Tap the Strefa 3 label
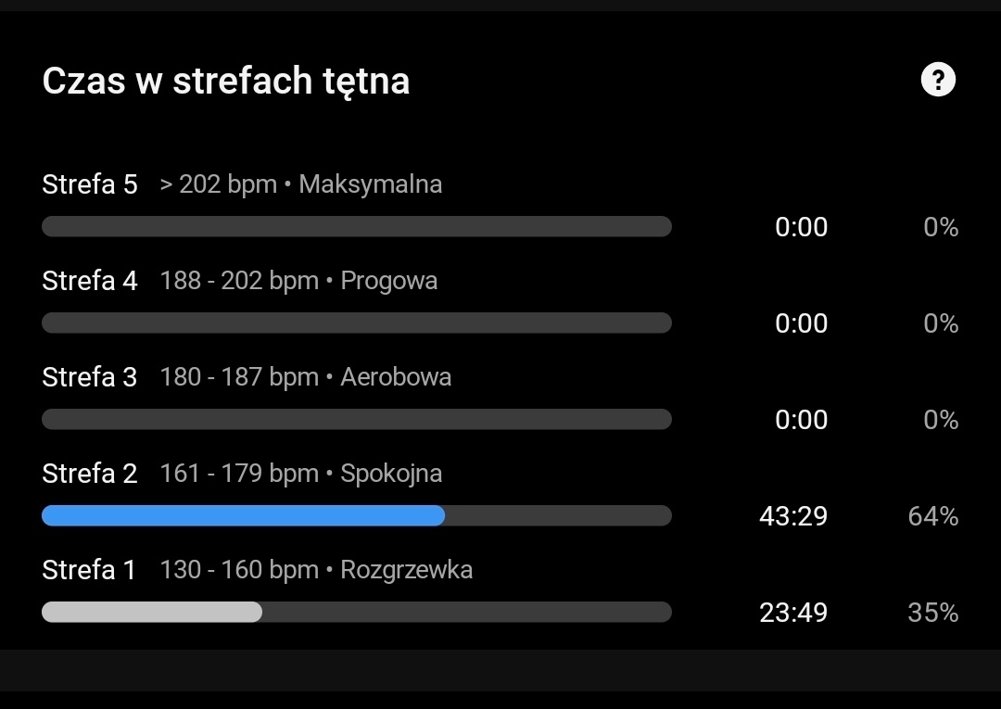The image size is (1001, 709). [x=90, y=377]
